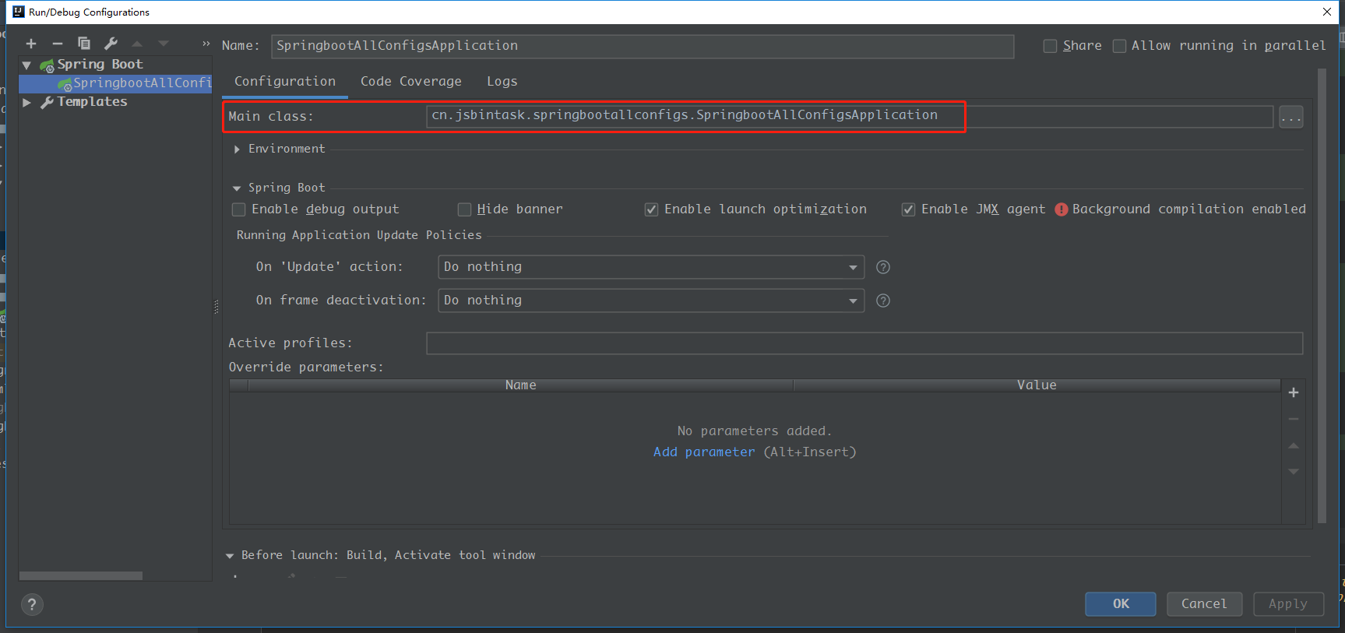Click the Active profiles input field
Image resolution: width=1345 pixels, height=633 pixels.
[864, 343]
